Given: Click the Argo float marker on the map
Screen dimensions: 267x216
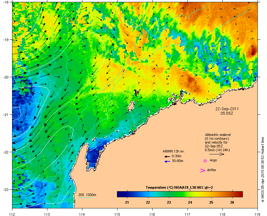Looking at the screenshot, I should coord(106,28).
